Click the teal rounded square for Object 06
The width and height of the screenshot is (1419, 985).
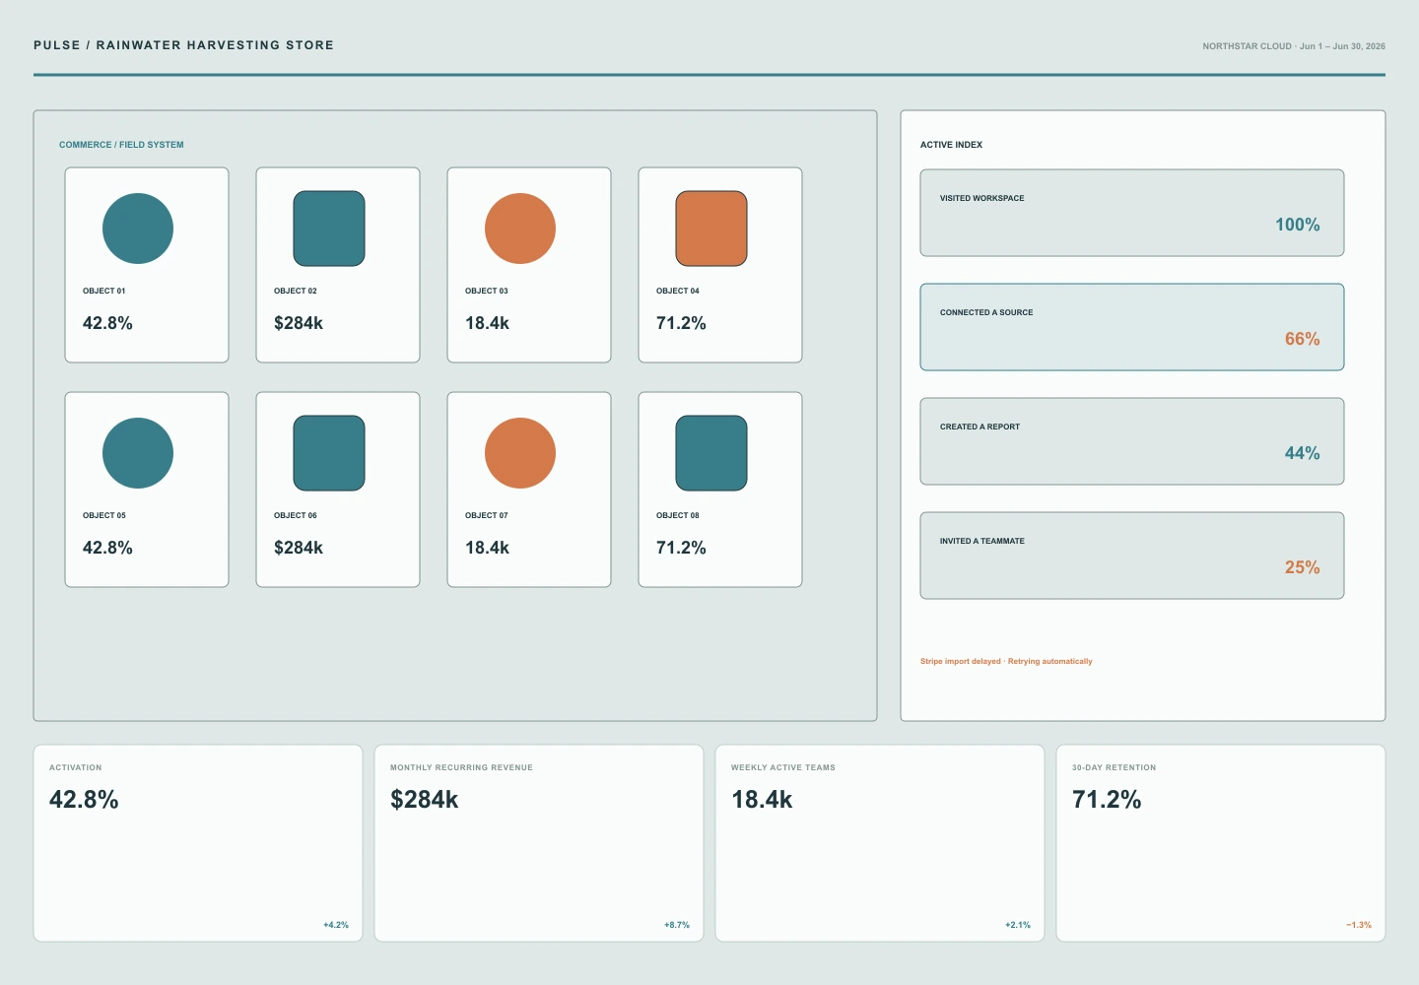[329, 453]
